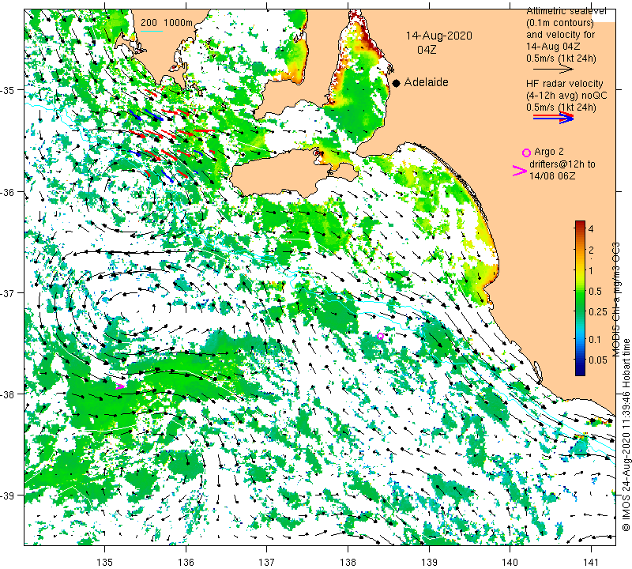This screenshot has width=632, height=569.
Task: Click the 'Altimetric sealevel' legend heading
Action: pyautogui.click(x=566, y=11)
